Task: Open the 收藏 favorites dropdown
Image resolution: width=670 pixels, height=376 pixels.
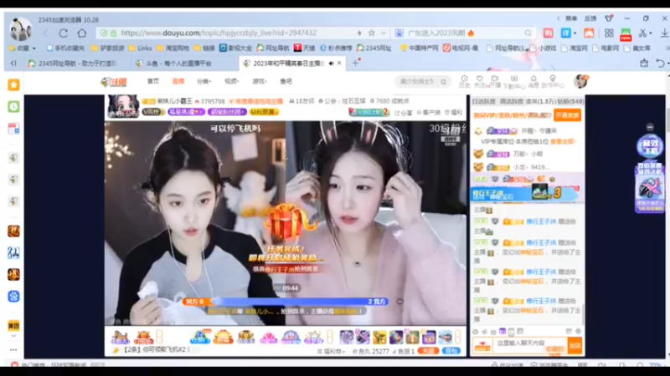Action: point(23,48)
